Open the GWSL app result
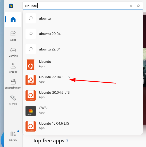Image resolution: width=146 pixels, height=147 pixels. [x=83, y=111]
